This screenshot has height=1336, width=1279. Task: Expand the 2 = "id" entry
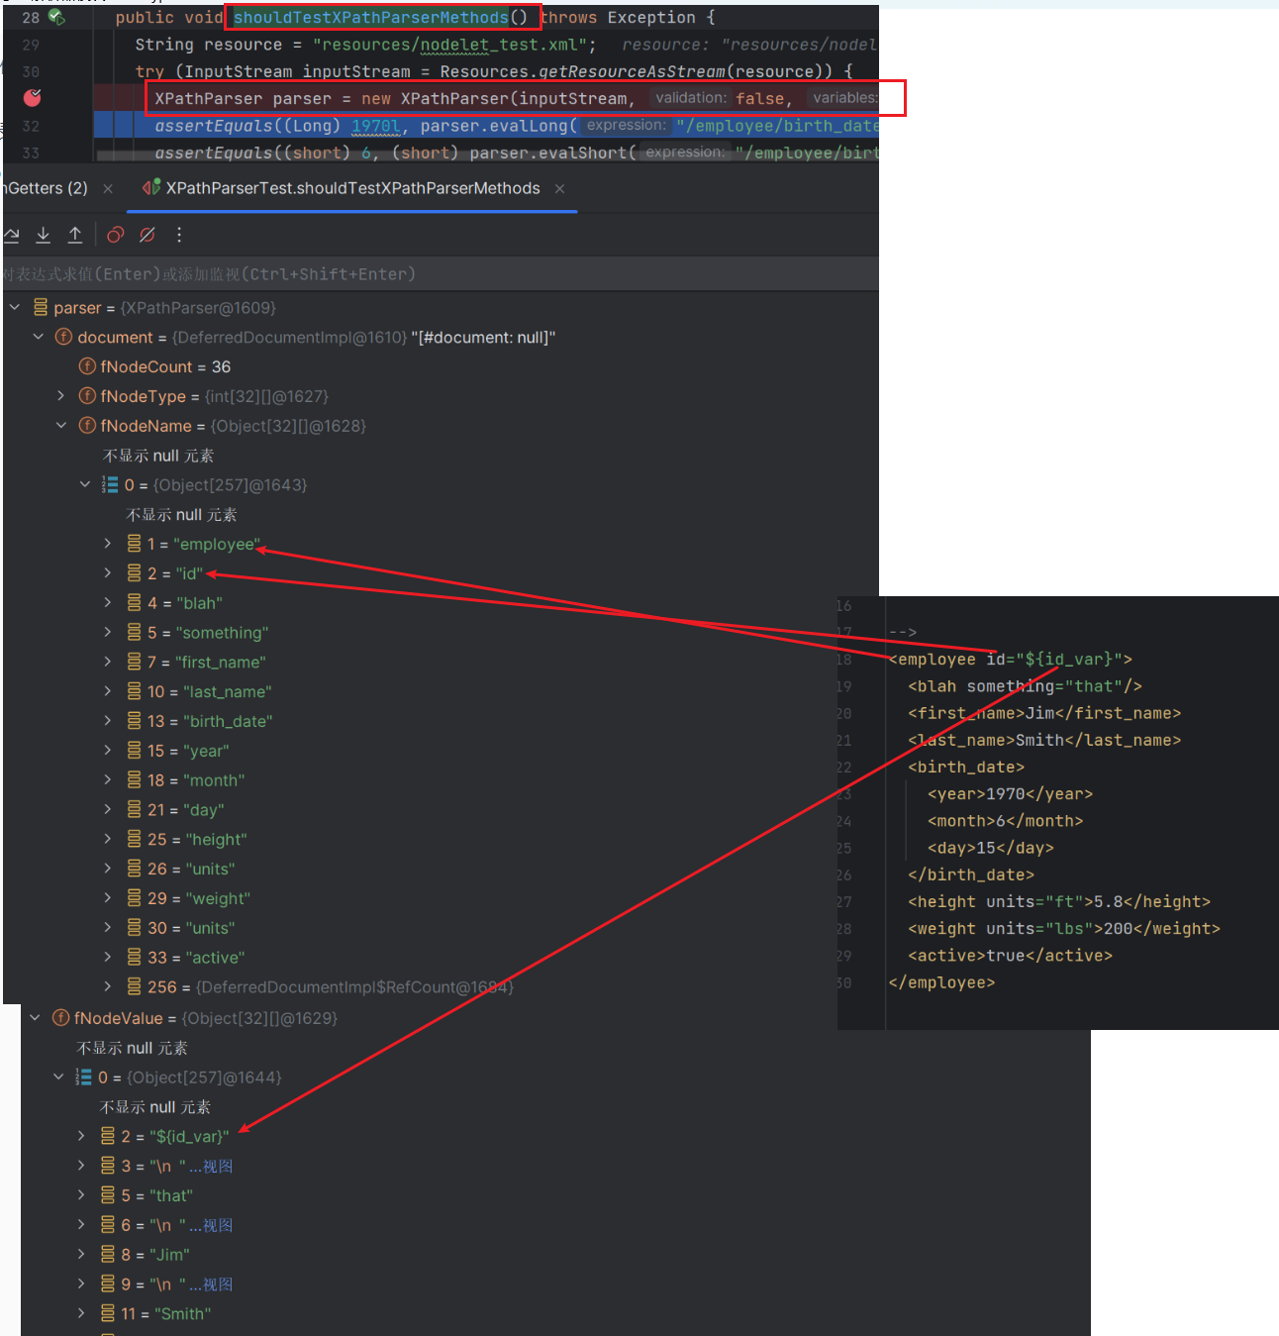(108, 573)
